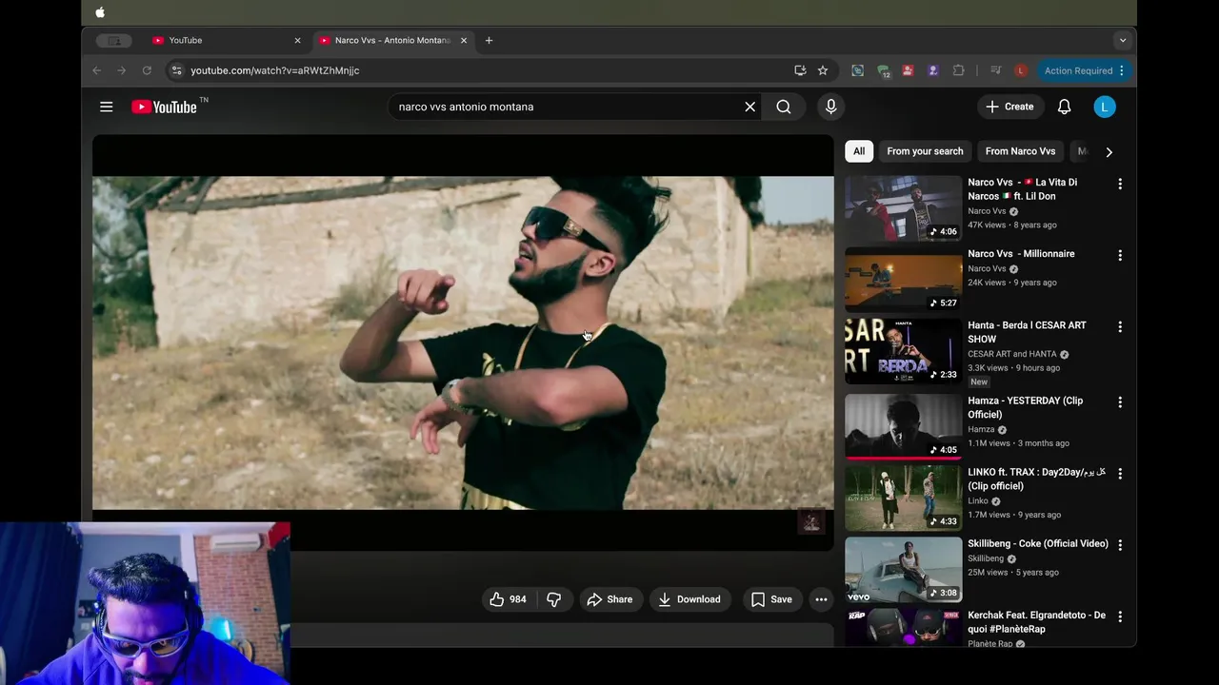The height and width of the screenshot is (685, 1219).
Task: Click the tab group button left of tabs
Action: pyautogui.click(x=114, y=40)
